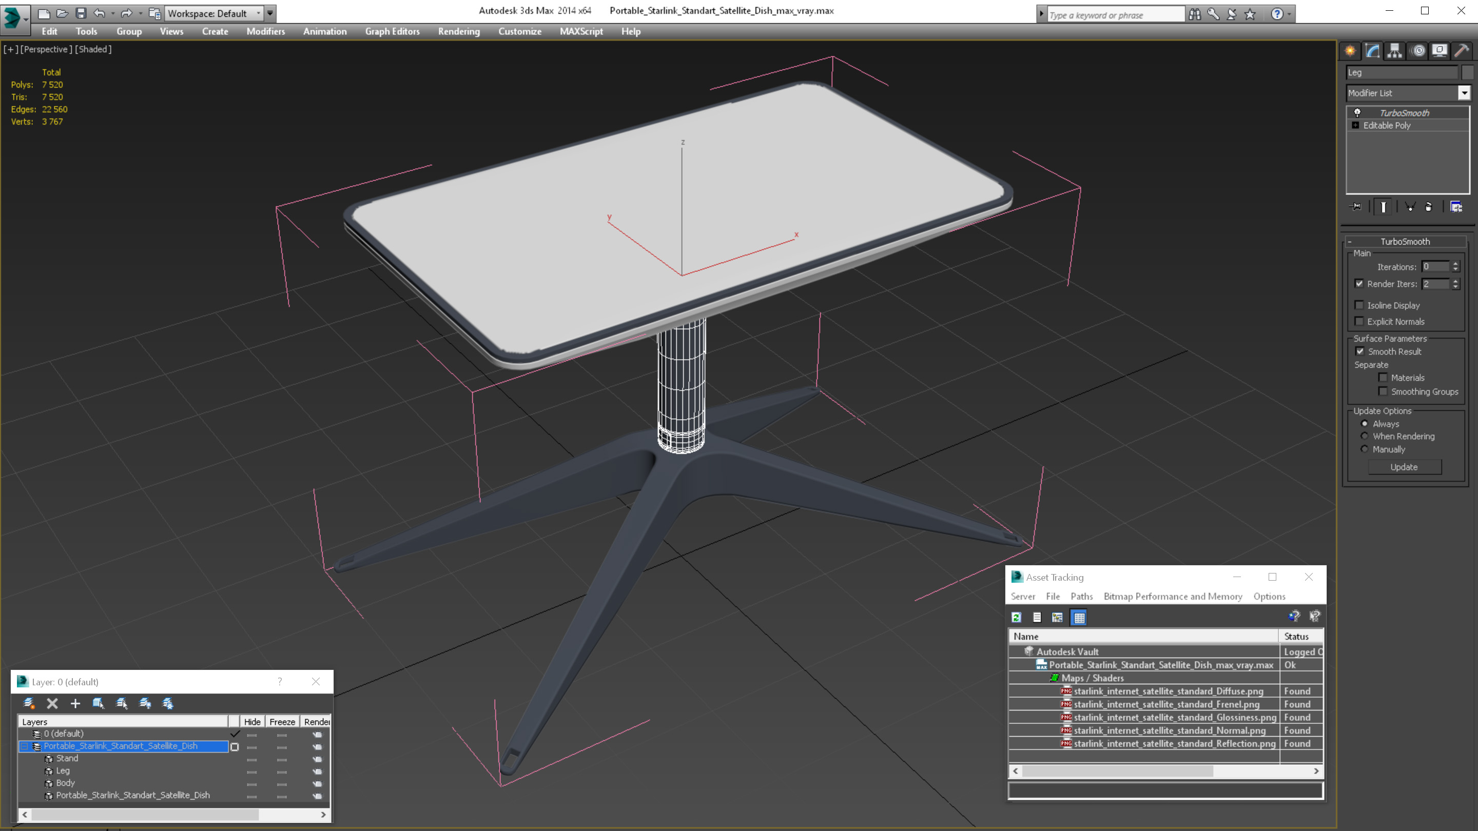
Task: Click Create New Layer icon in Layer dialog
Action: point(29,703)
